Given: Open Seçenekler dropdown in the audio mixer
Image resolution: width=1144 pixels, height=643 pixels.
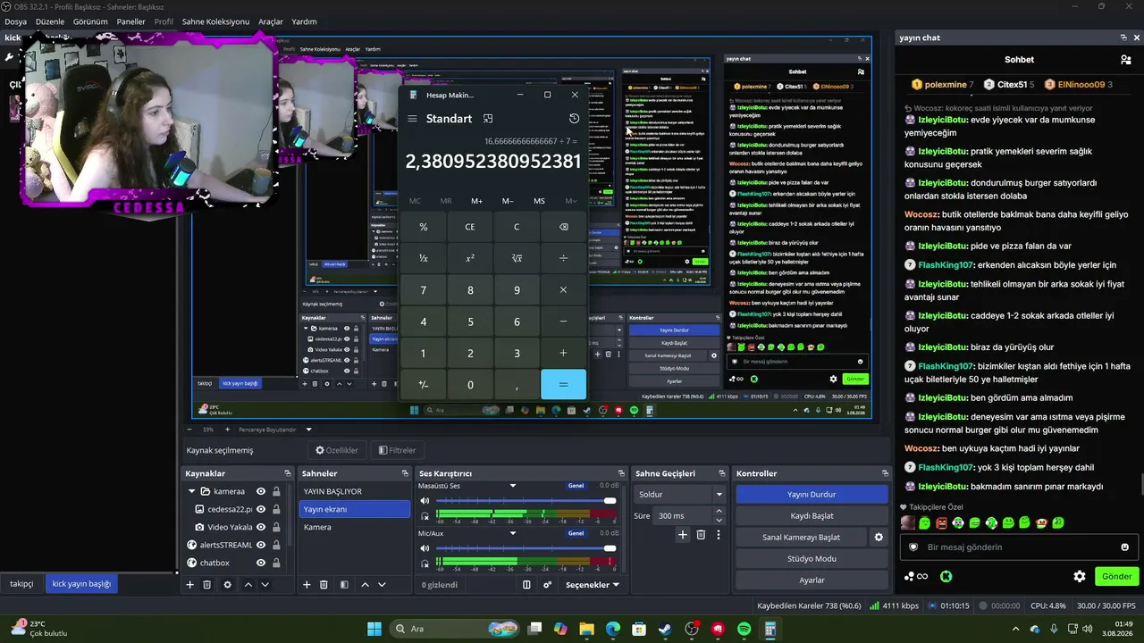Looking at the screenshot, I should point(593,585).
